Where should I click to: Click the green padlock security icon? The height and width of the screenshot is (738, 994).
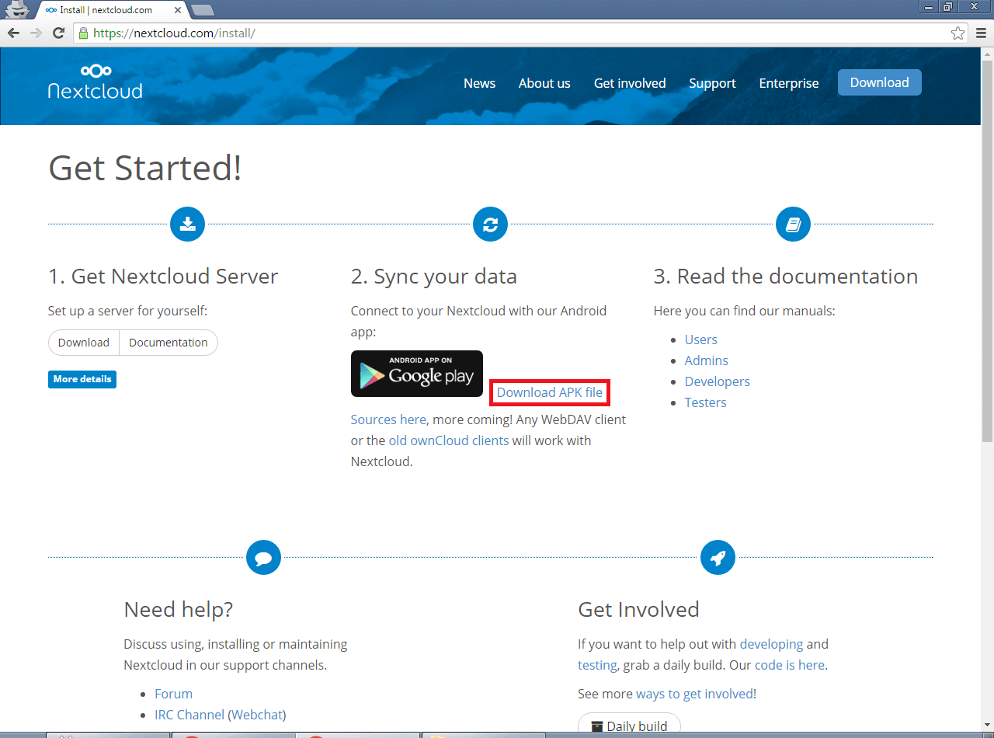[x=83, y=33]
